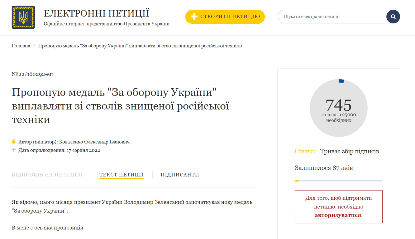Click the yellow icon beside publication date
Viewport: 415px width, 239px height.
(x=13, y=150)
